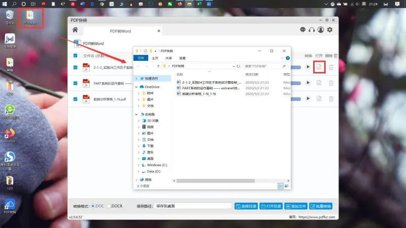The image size is (406, 228).
Task: Toggle the select-all 文件名 checkbox
Action: coord(75,56)
